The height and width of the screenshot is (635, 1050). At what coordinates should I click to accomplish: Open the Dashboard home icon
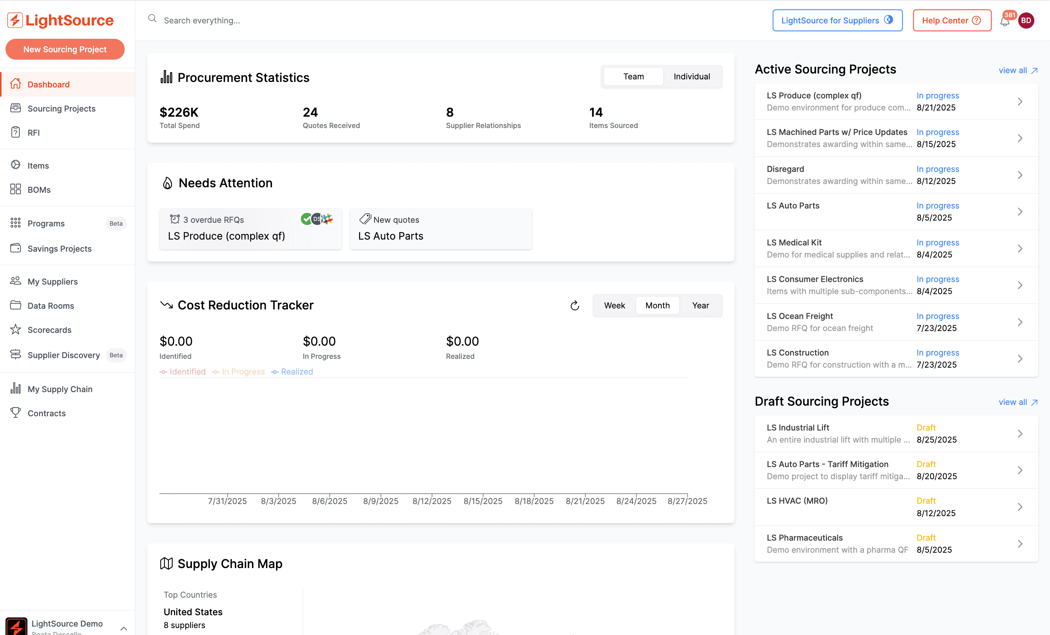15,84
